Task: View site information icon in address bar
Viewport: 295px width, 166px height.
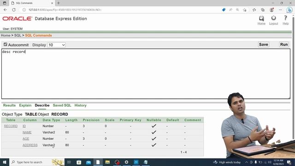Action: (x=24, y=10)
